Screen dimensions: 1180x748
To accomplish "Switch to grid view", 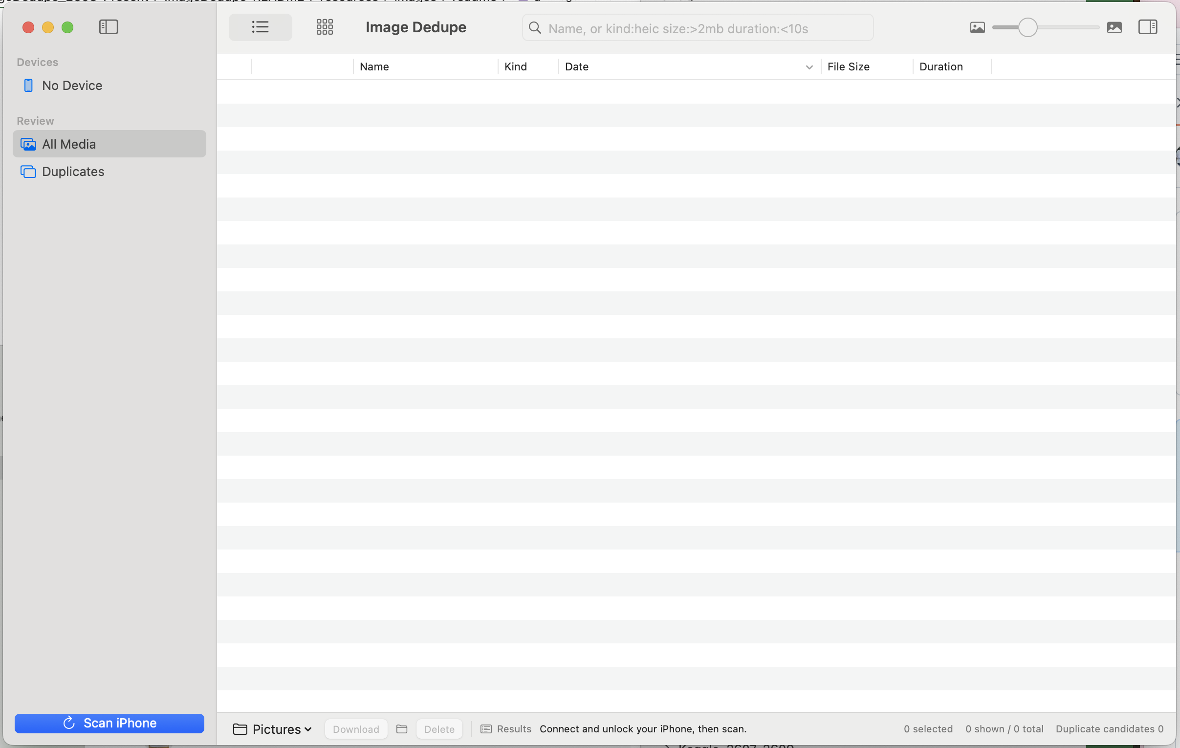I will point(325,27).
